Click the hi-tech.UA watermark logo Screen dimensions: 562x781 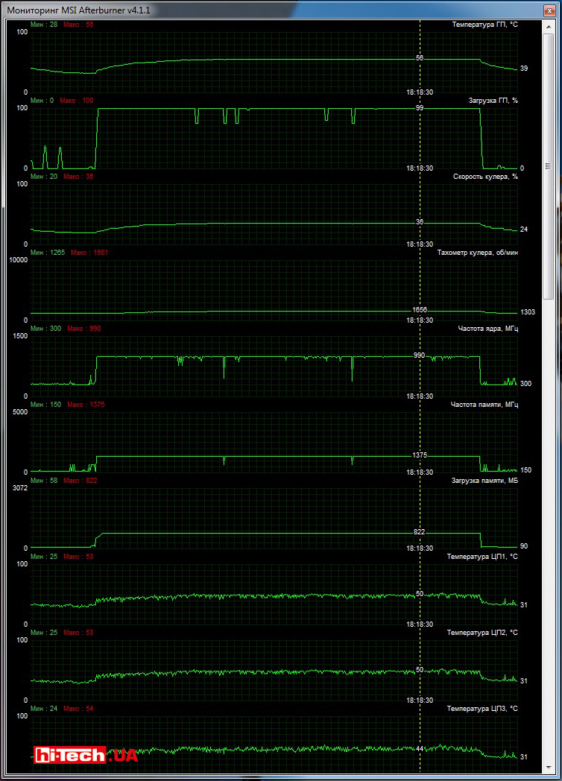(x=86, y=755)
